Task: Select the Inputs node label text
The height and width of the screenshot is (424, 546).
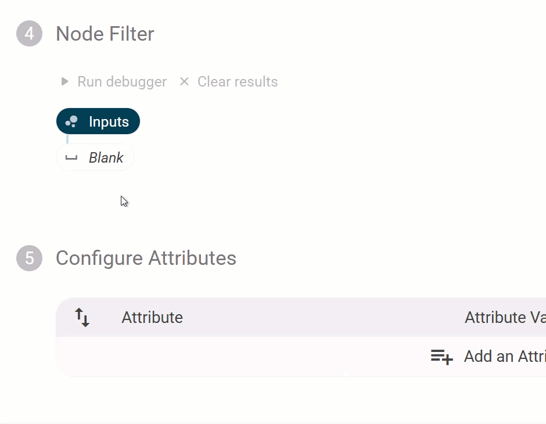Action: pos(109,122)
